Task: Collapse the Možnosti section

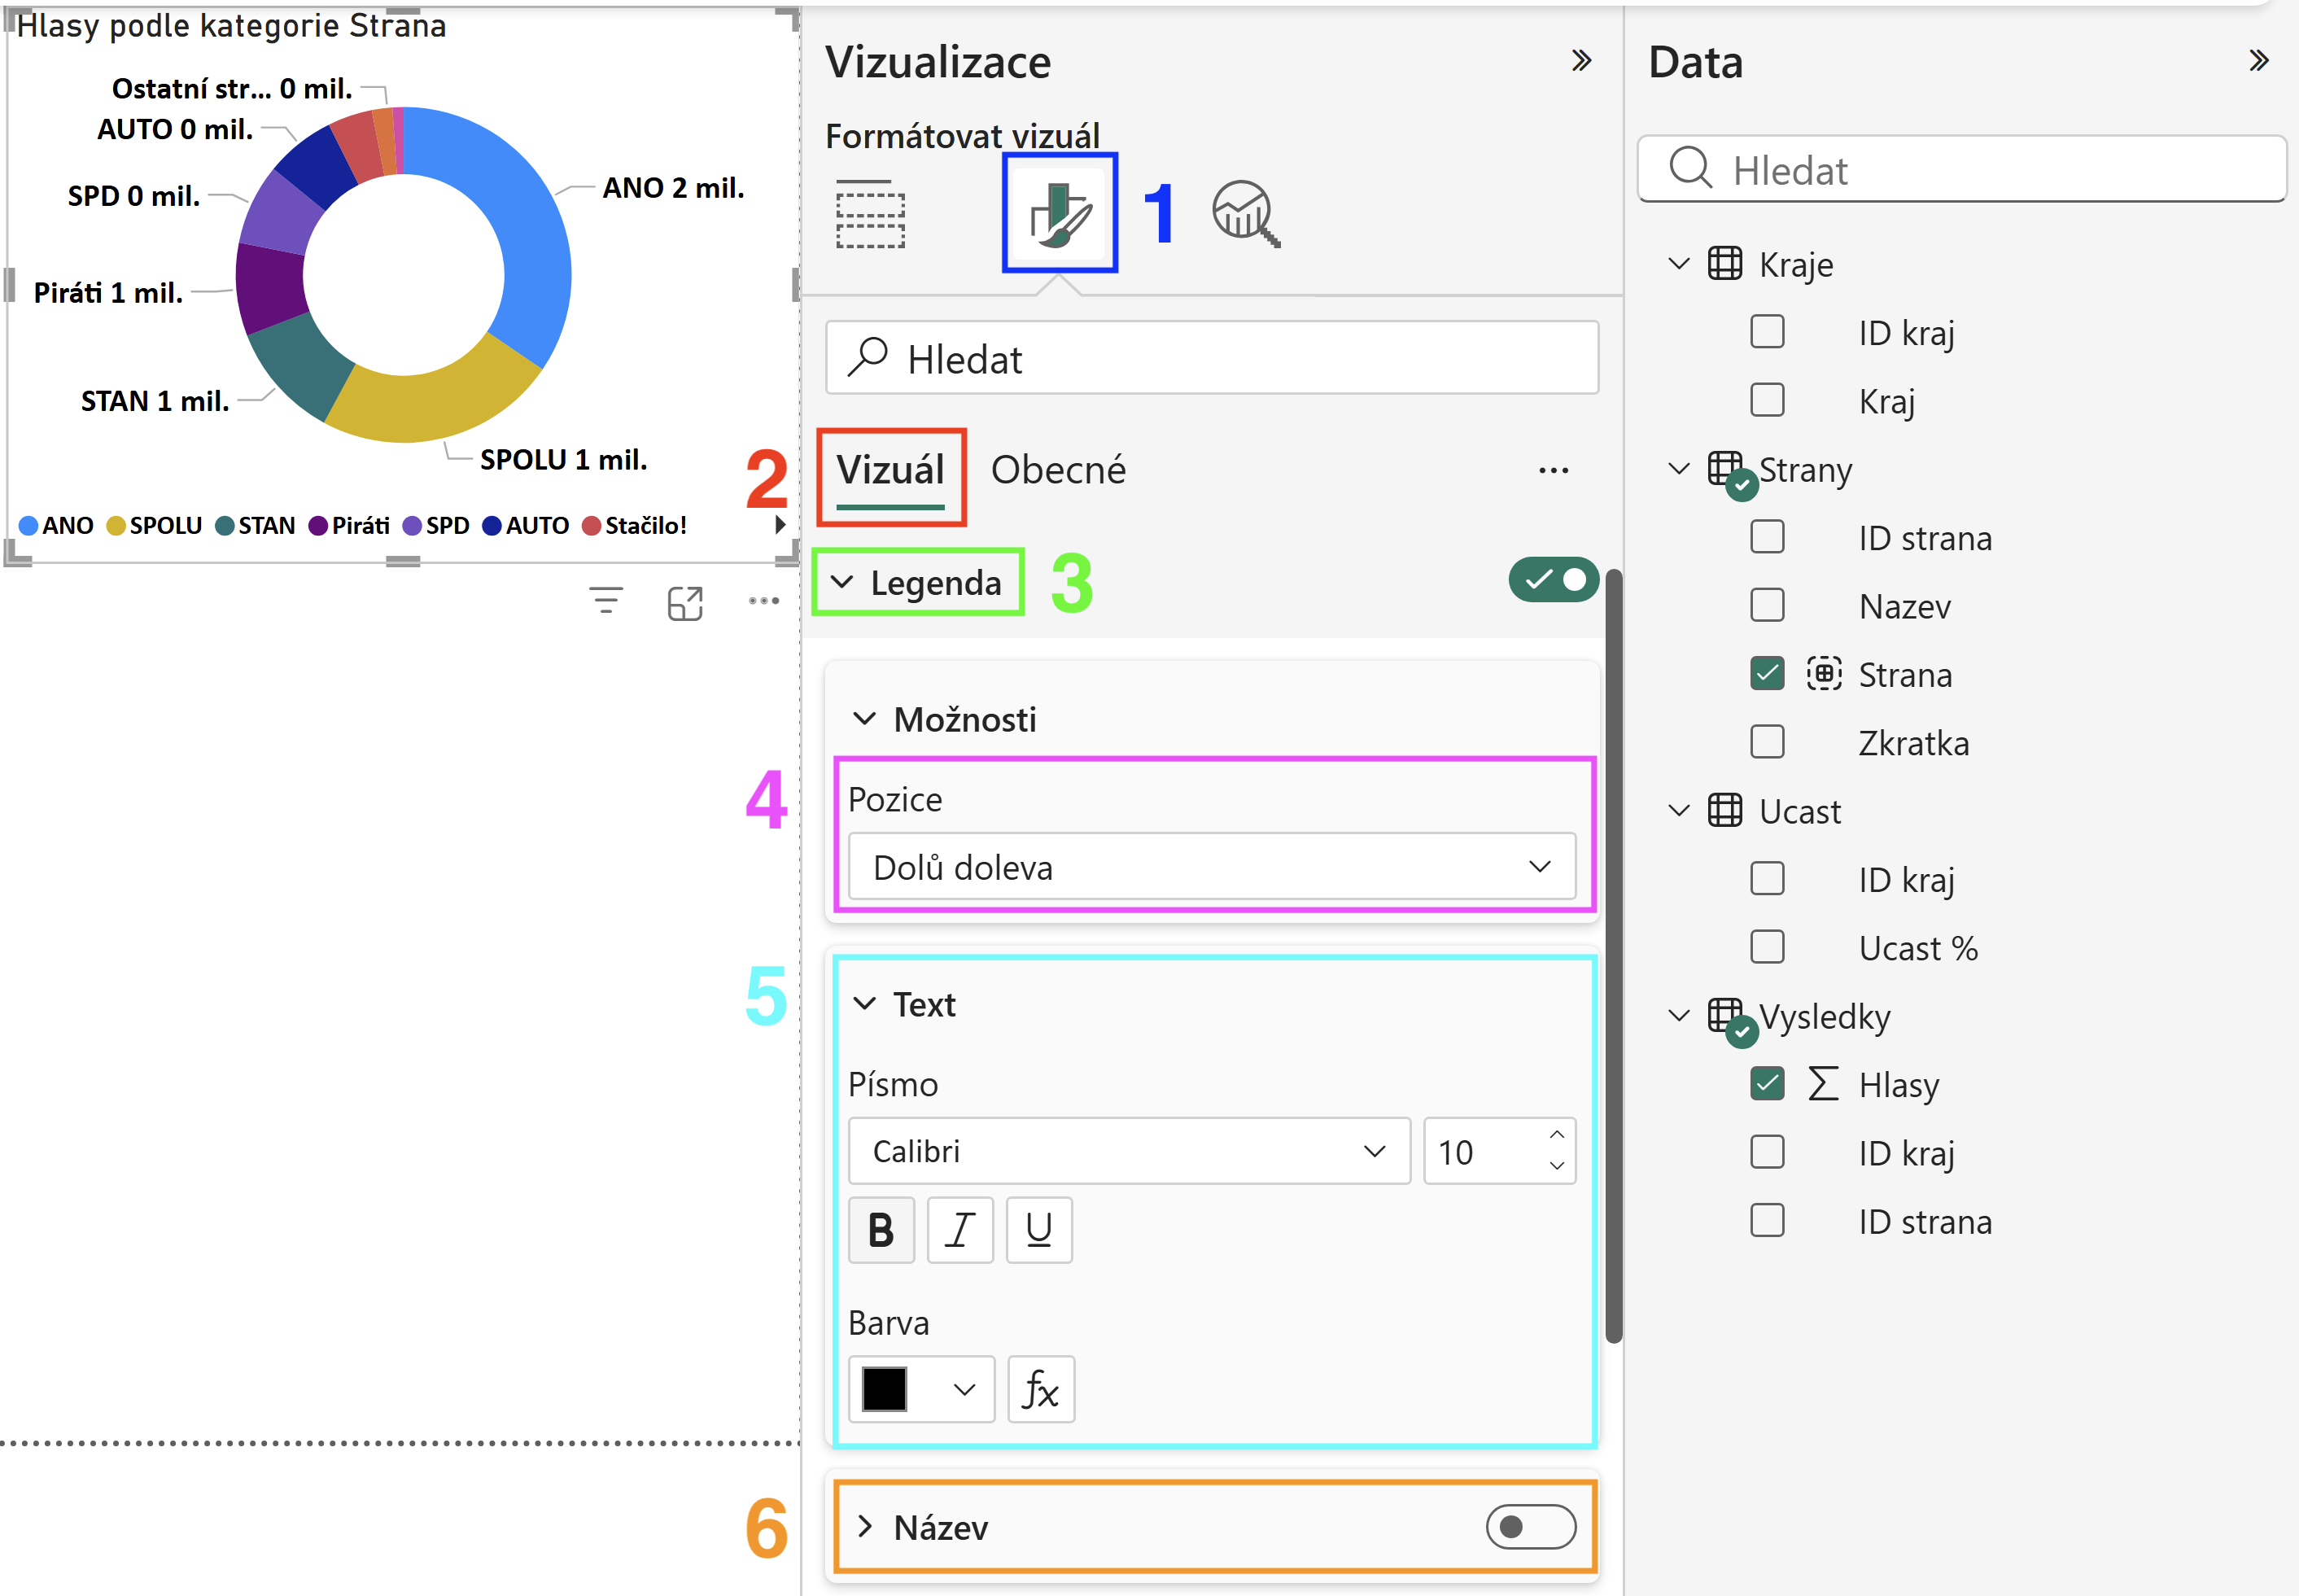Action: 864,719
